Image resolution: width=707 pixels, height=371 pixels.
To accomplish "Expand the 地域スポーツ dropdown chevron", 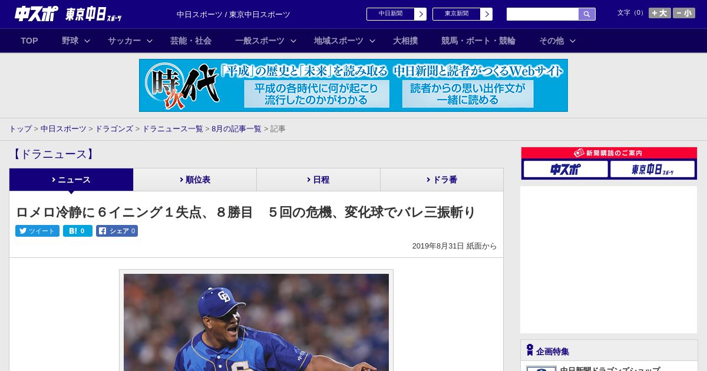I will [372, 41].
